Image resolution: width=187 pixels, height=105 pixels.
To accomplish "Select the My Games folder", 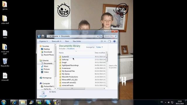I will coord(66,74).
